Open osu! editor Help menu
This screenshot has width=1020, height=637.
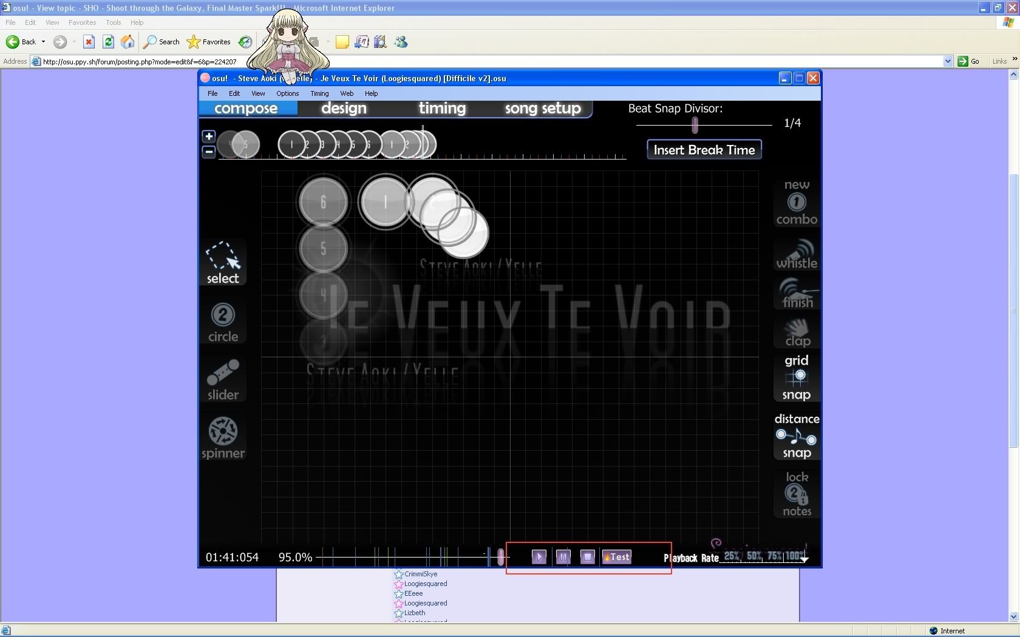[x=371, y=93]
